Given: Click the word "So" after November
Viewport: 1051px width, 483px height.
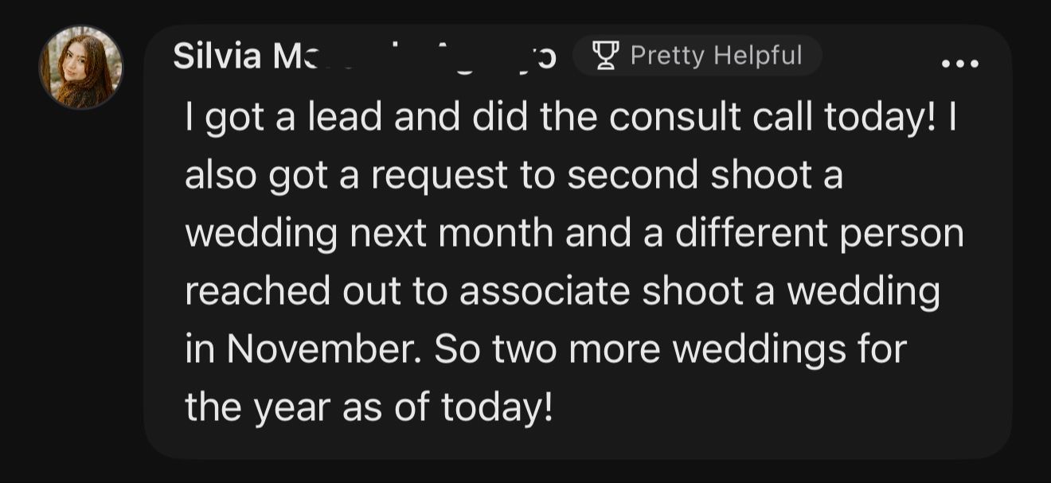Looking at the screenshot, I should click(x=456, y=350).
